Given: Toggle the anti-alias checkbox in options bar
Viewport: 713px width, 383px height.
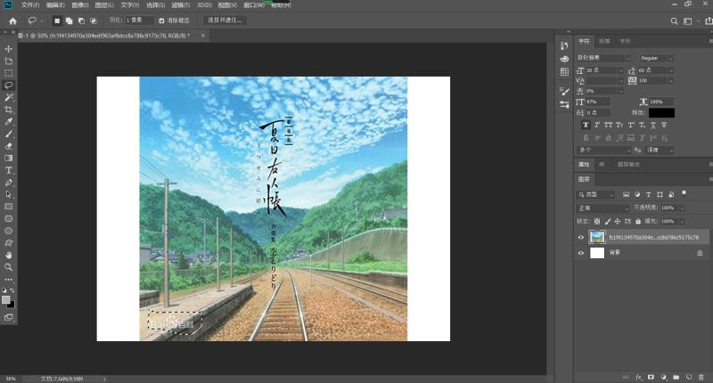Looking at the screenshot, I should click(161, 20).
